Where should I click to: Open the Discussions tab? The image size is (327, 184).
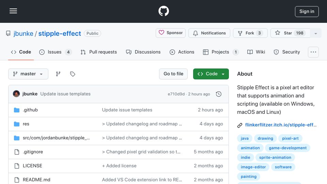pyautogui.click(x=143, y=52)
